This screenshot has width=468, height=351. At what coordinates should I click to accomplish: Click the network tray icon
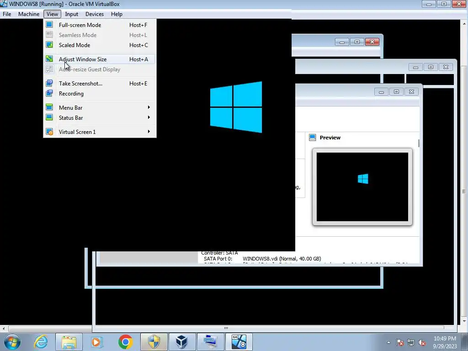(411, 342)
